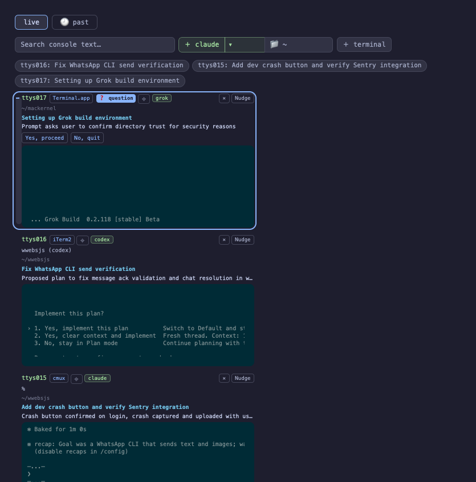Open Setting up Grok build environment title
This screenshot has height=482, width=476.
click(x=77, y=118)
